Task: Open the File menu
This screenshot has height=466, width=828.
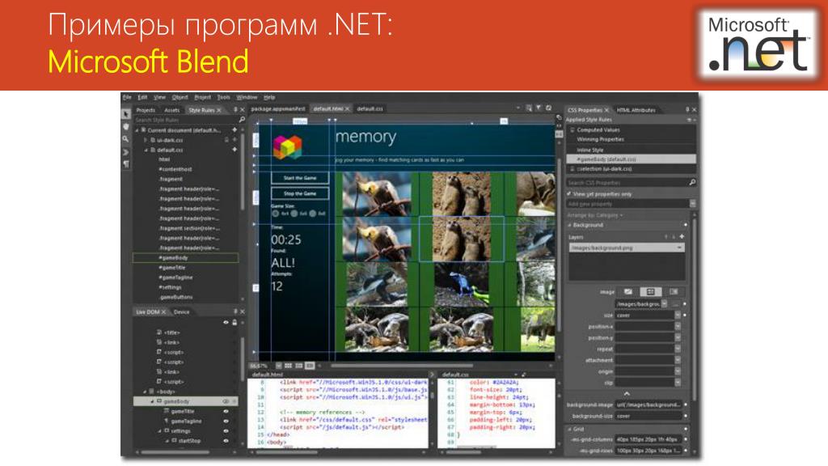Action: coord(127,97)
